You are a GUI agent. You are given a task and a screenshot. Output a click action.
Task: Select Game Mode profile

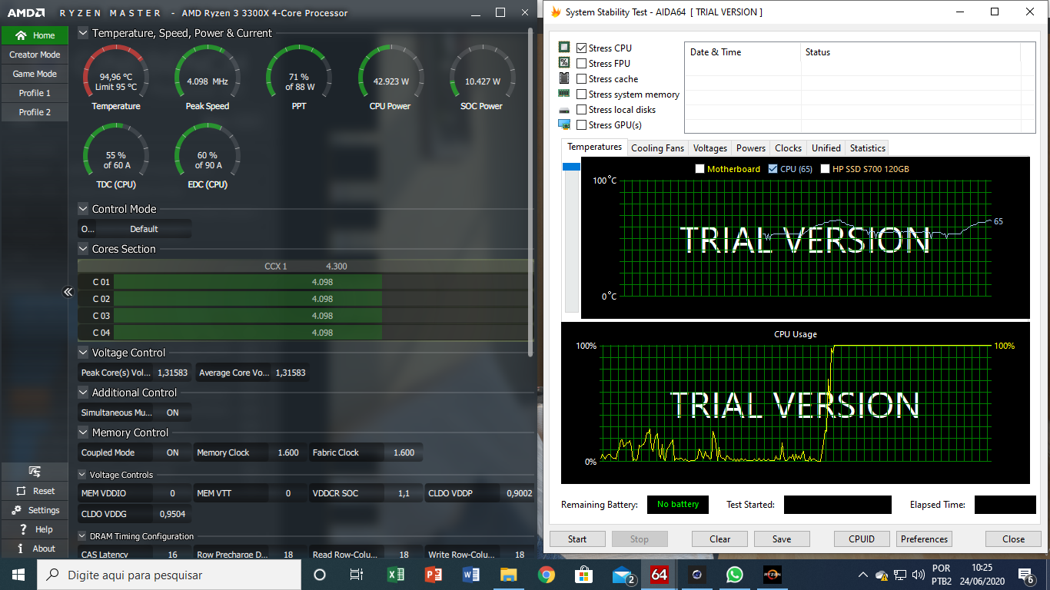tap(35, 74)
